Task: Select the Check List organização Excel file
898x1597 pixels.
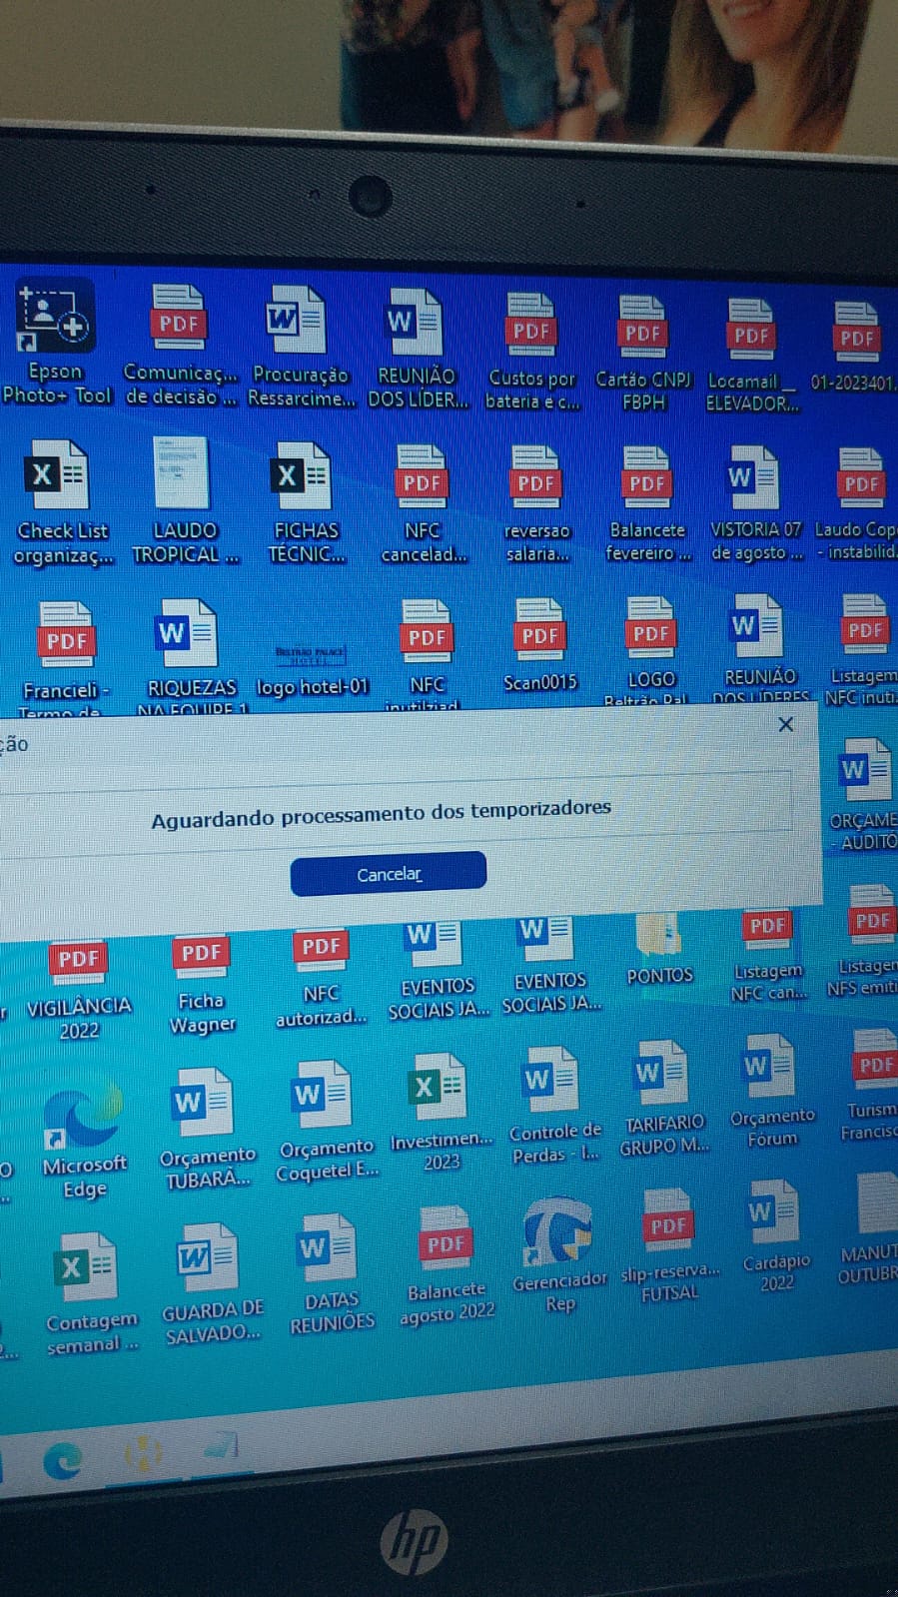Action: pos(59,477)
